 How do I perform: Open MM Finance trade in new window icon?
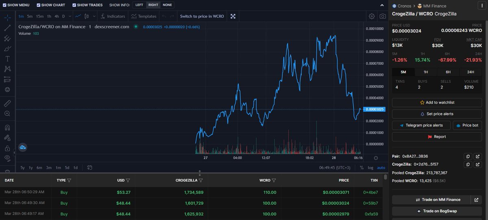click(x=477, y=200)
